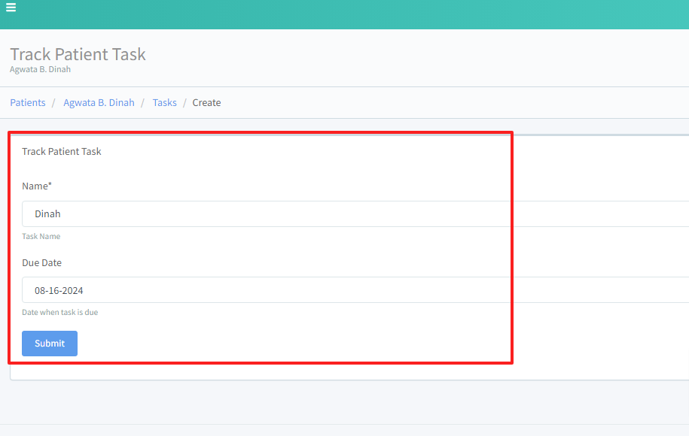The image size is (689, 436).
Task: Navigate to Tasks breadcrumb link
Action: tap(164, 103)
